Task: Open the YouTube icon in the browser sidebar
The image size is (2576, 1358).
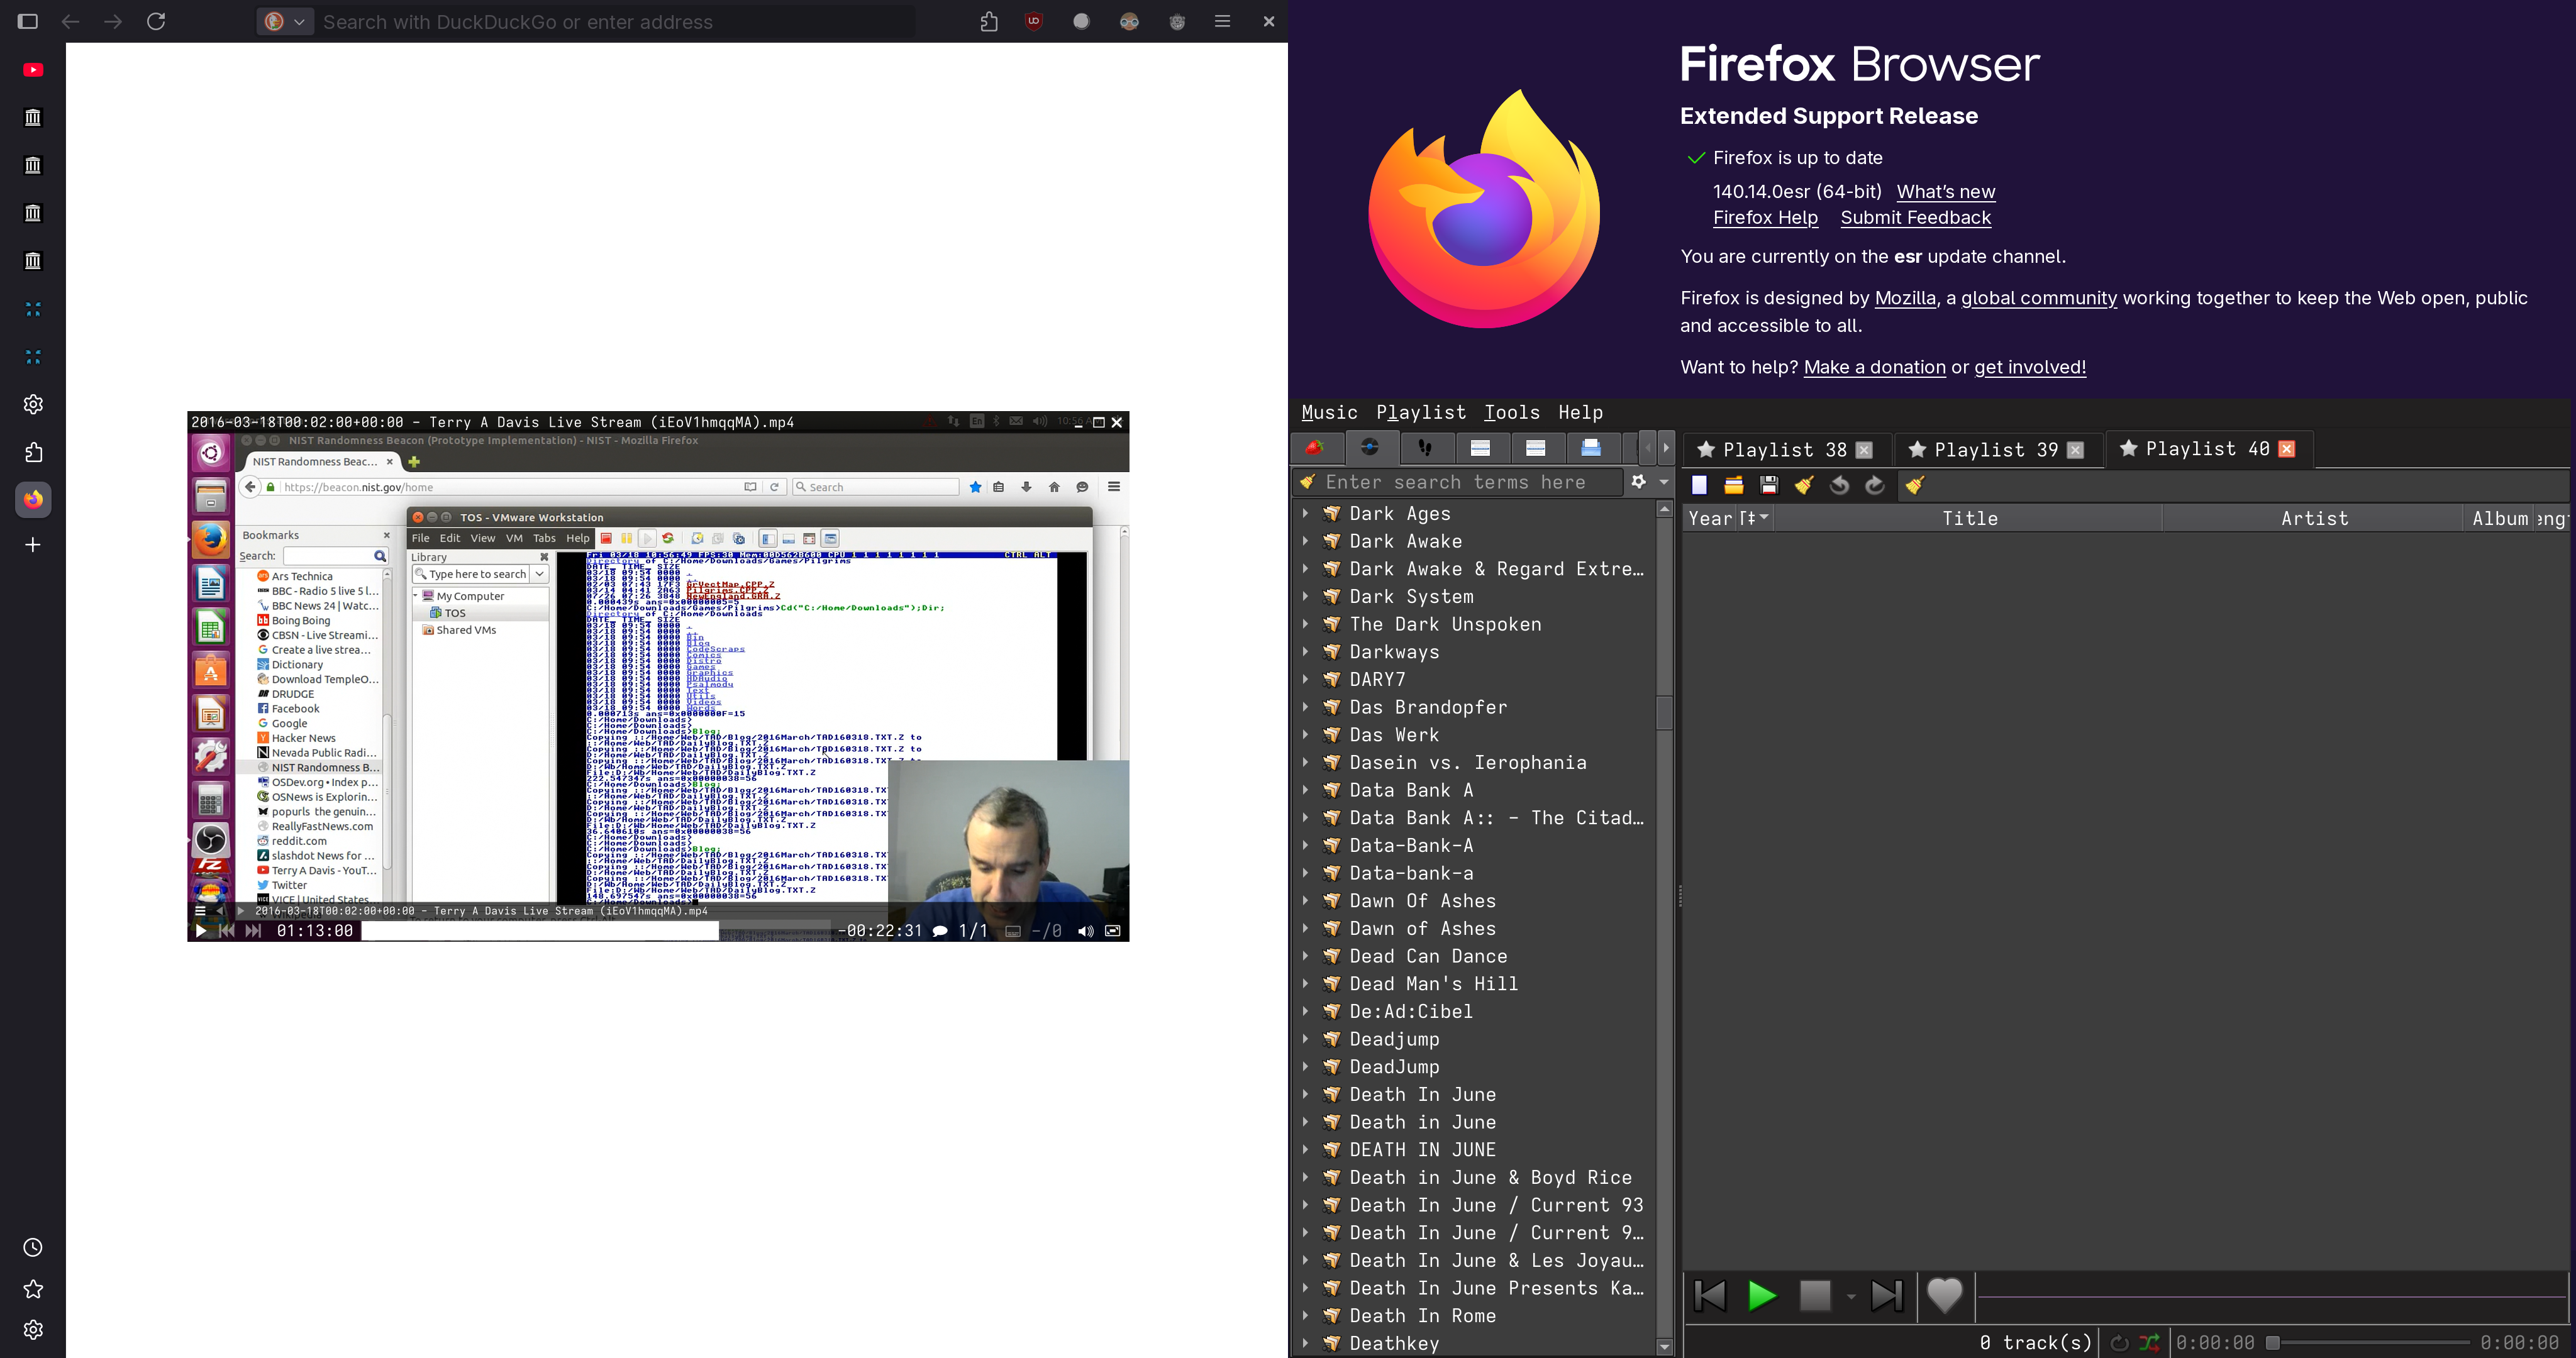Action: tap(33, 70)
